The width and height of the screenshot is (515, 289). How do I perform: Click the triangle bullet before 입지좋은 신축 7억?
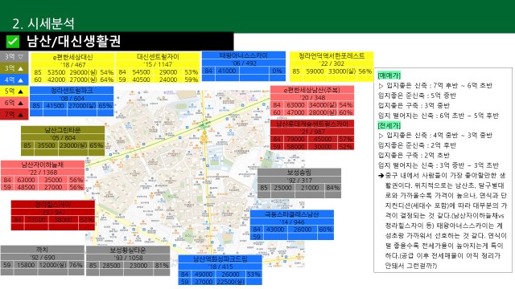[x=381, y=86]
